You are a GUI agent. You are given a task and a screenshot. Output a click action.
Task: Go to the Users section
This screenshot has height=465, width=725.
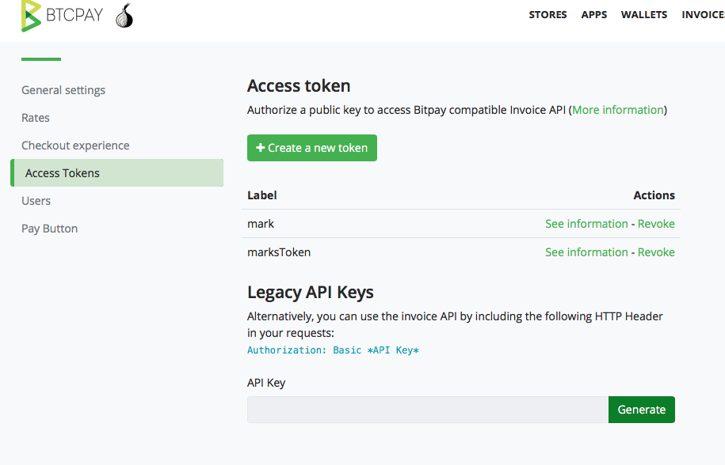36,201
